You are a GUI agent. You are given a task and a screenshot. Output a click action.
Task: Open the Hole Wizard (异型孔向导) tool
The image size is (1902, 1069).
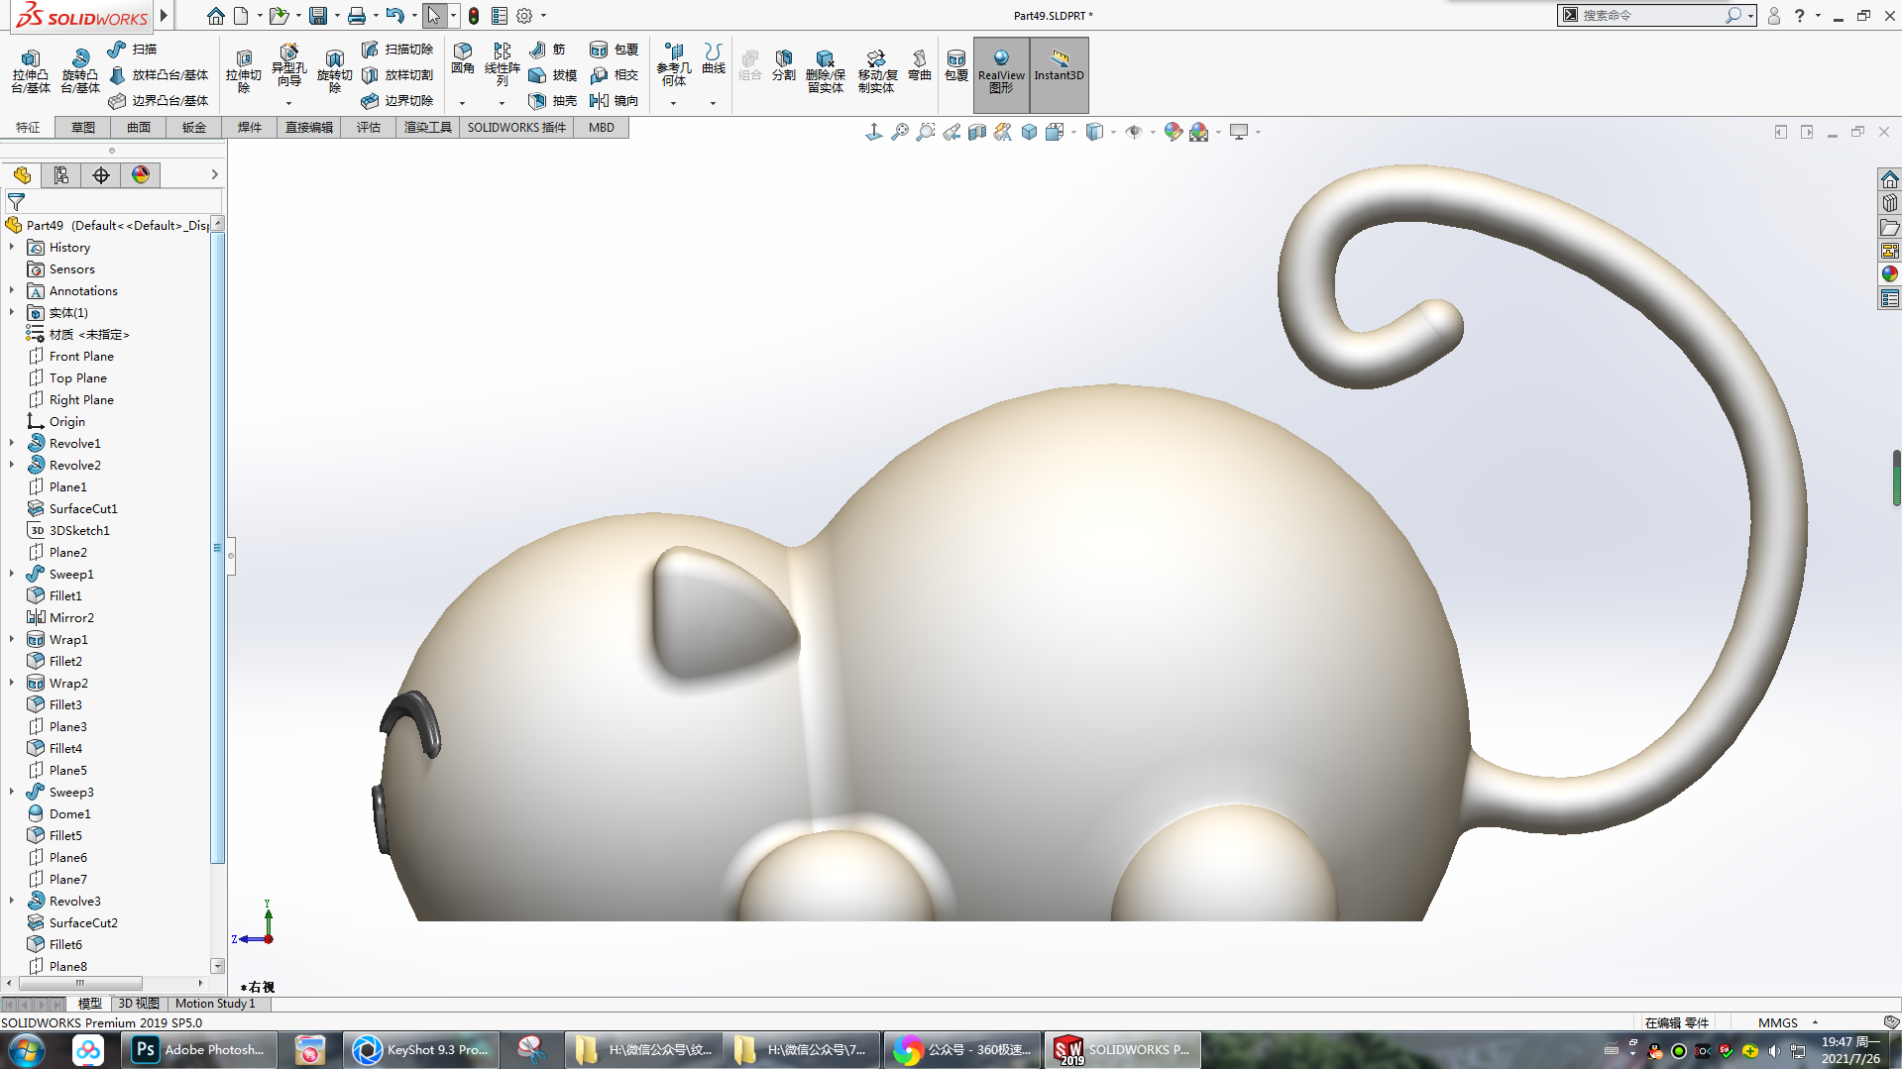coord(288,67)
